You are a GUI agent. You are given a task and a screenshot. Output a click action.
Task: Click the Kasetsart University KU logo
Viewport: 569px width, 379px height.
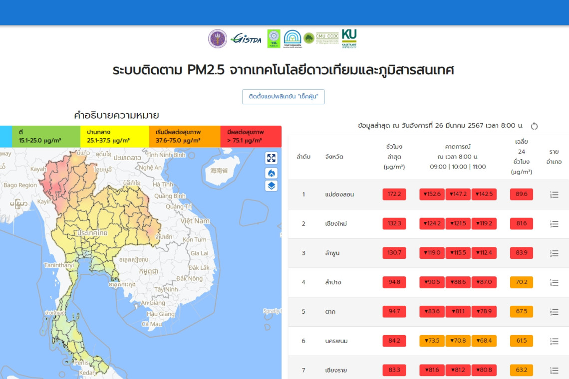(349, 38)
